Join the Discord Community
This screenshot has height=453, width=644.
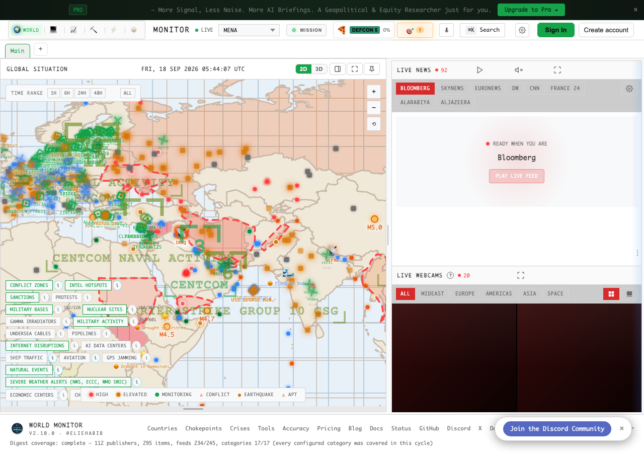(557, 429)
